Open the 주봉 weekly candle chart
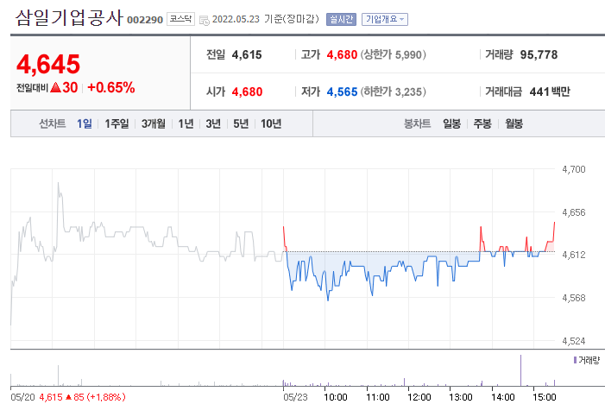605x404 pixels. pyautogui.click(x=482, y=123)
